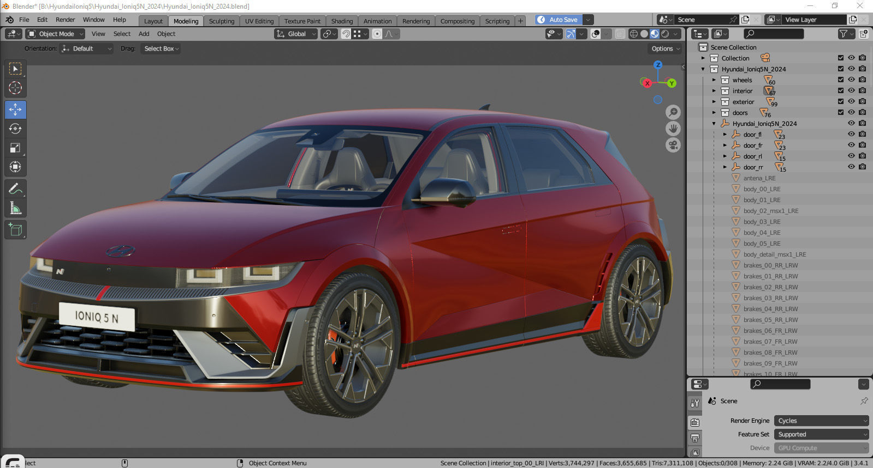This screenshot has width=873, height=468.
Task: Toggle camera view icon in viewport
Action: 673,145
